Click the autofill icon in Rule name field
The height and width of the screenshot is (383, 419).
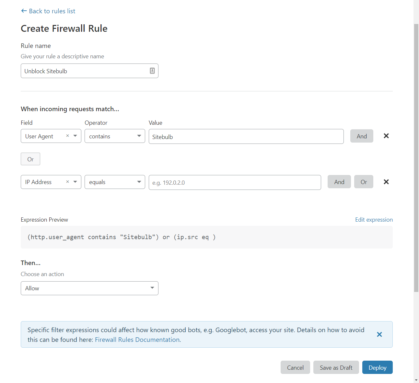click(x=152, y=71)
